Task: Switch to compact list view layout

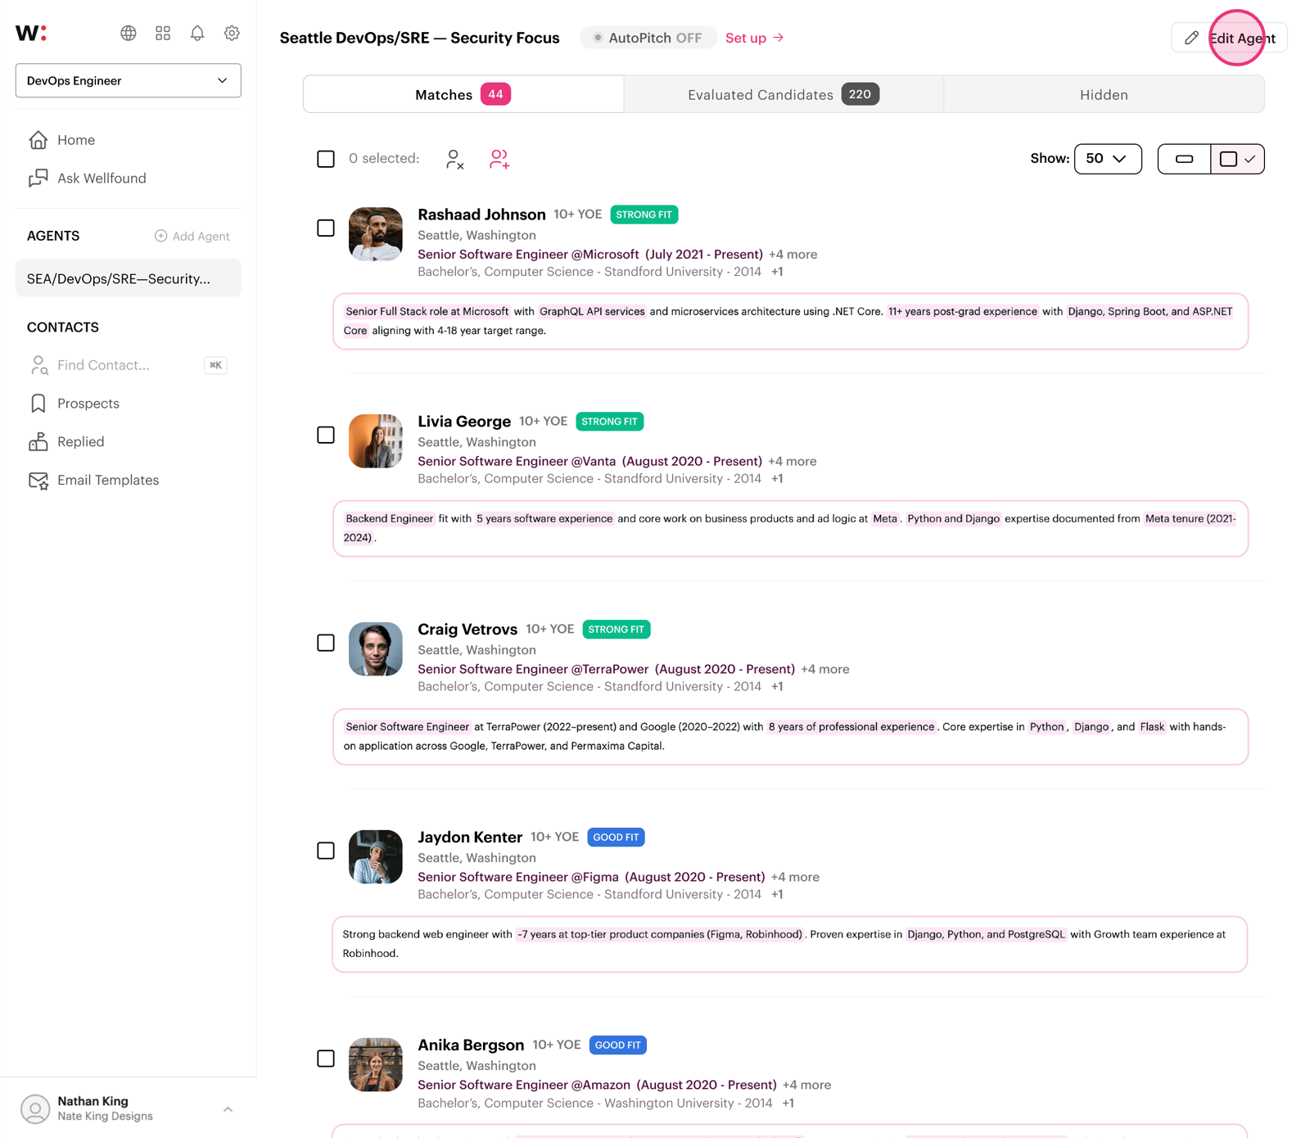Action: point(1184,159)
